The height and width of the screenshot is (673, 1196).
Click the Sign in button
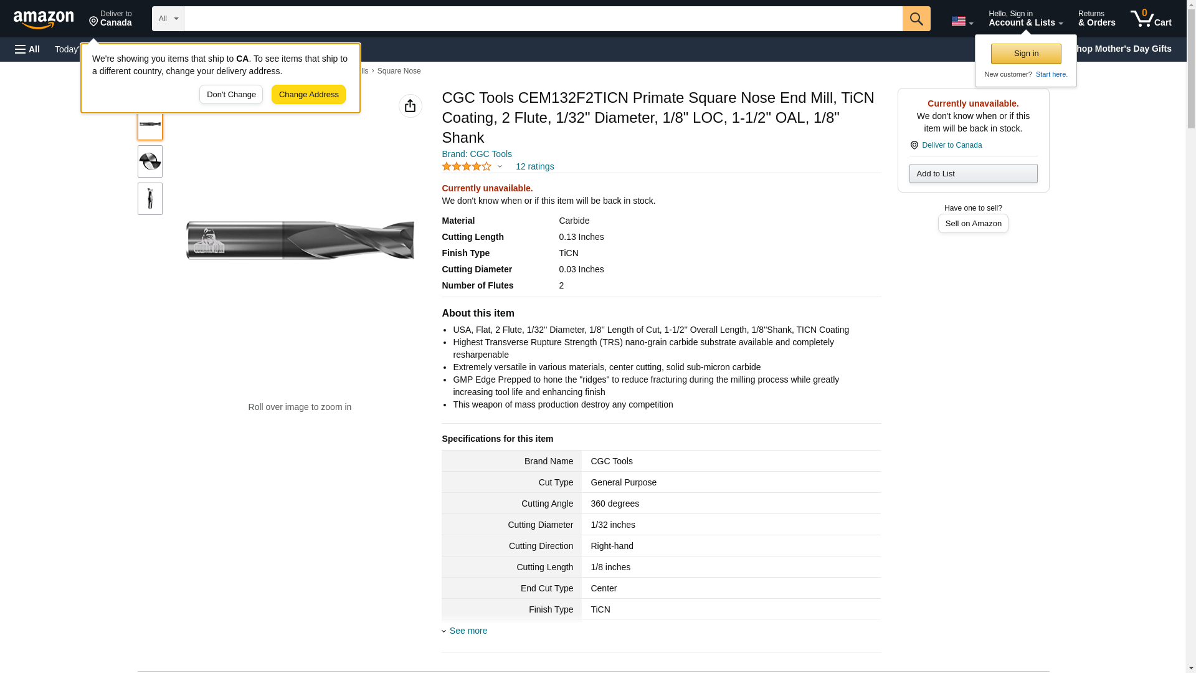click(1025, 54)
